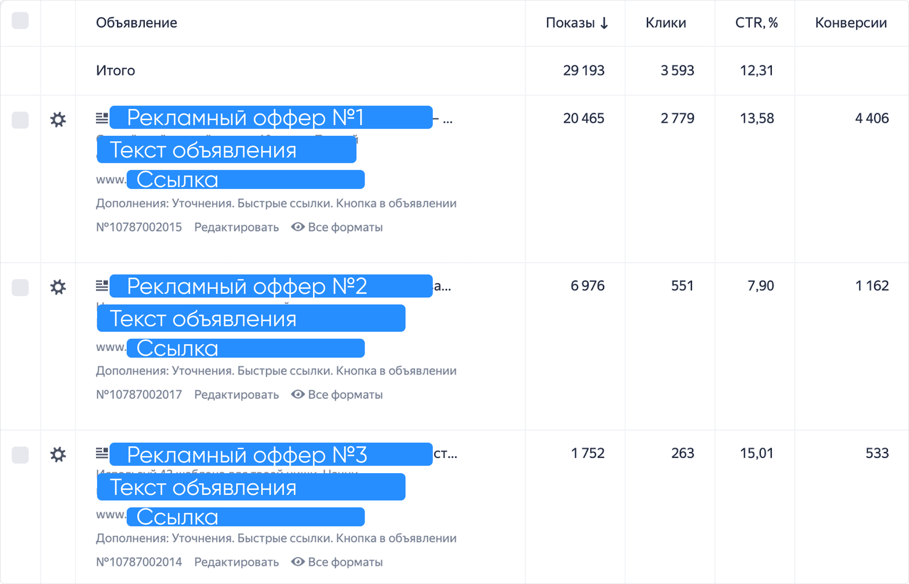The image size is (909, 584).
Task: Sort table by Конверсии column
Action: click(x=850, y=23)
